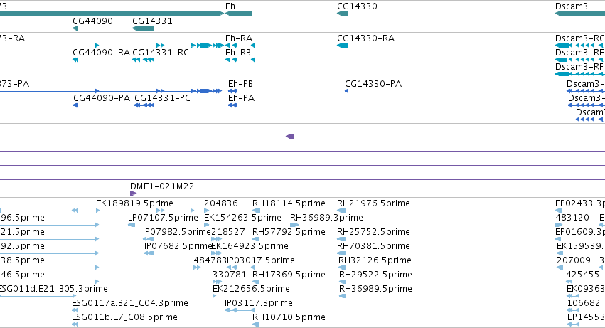Click the Eh-RB transcript arrows

pyautogui.click(x=240, y=60)
